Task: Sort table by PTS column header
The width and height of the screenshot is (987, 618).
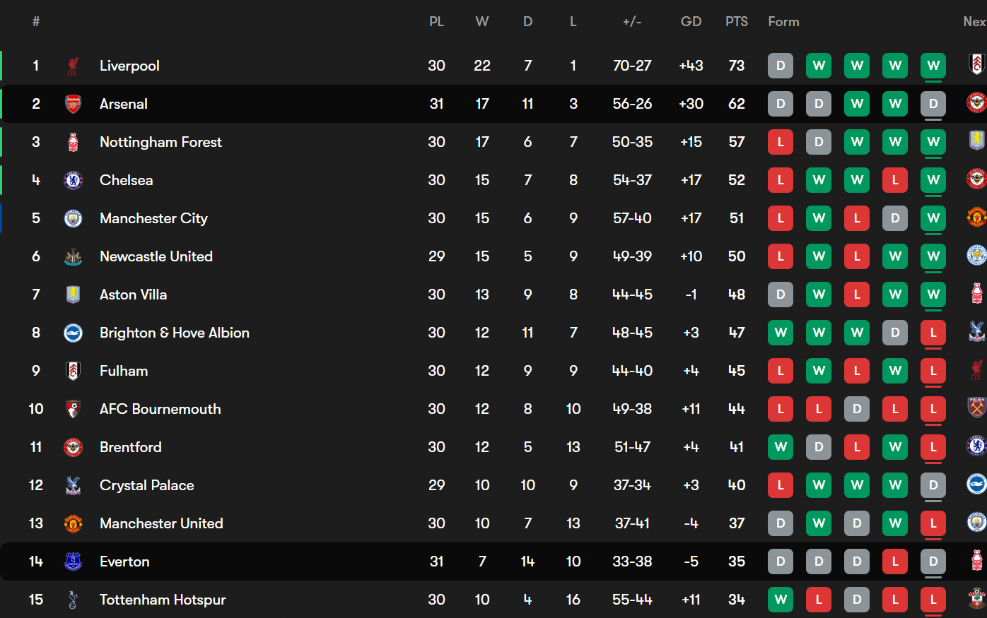Action: (x=737, y=22)
